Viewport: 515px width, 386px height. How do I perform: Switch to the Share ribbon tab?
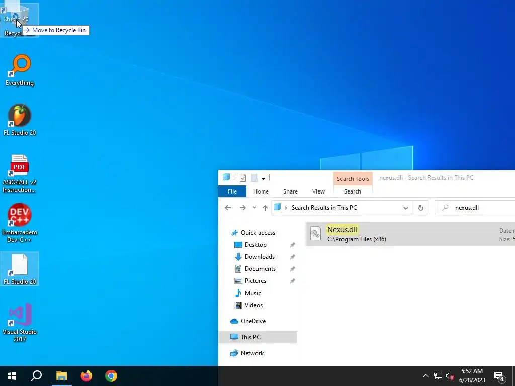(290, 191)
